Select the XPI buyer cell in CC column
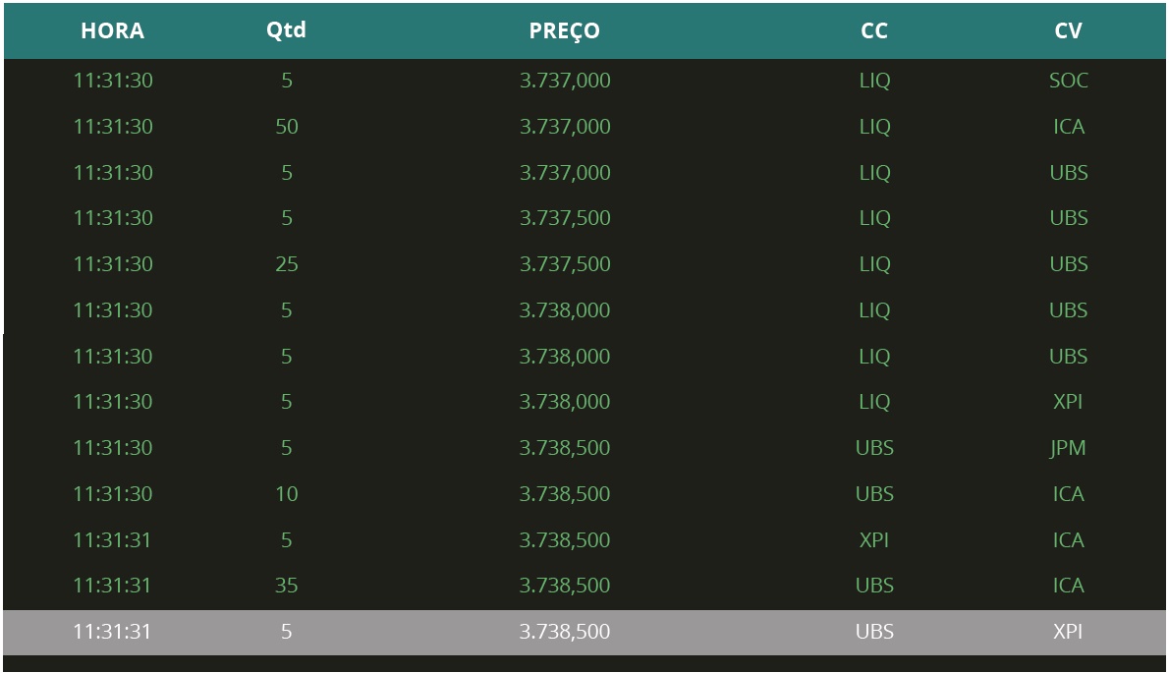 point(874,539)
